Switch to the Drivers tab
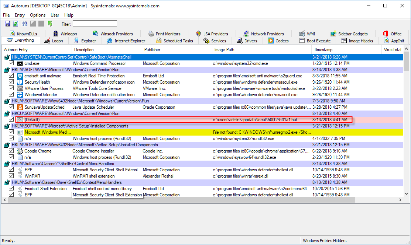 point(248,41)
